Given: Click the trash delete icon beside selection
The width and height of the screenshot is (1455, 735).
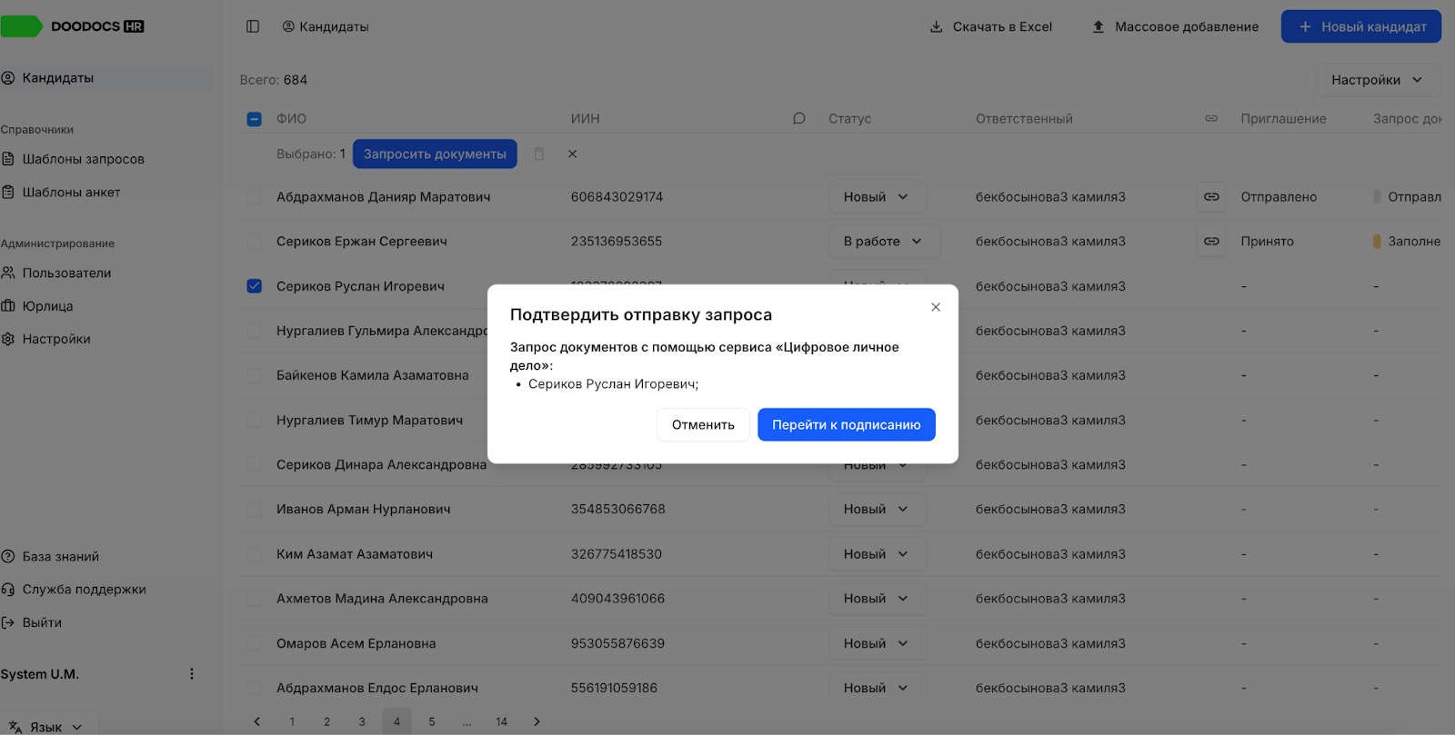Looking at the screenshot, I should [x=538, y=154].
